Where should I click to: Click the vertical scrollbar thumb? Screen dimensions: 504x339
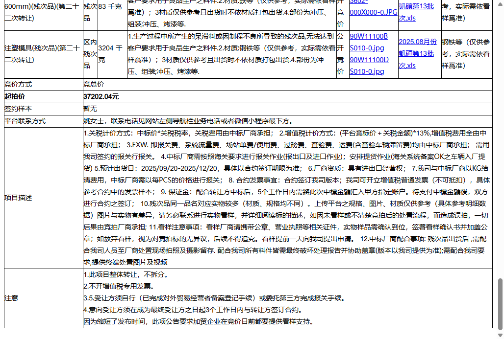(500, 304)
